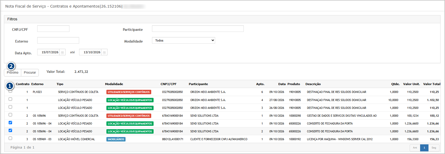This screenshot has width=445, height=154.
Task: Open the Modalidade dropdown showing Todos
Action: pos(183,40)
